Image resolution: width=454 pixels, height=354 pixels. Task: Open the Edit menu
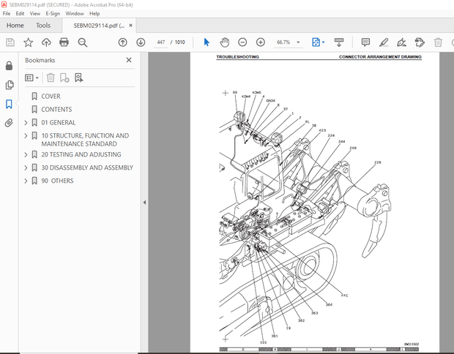[x=20, y=14]
